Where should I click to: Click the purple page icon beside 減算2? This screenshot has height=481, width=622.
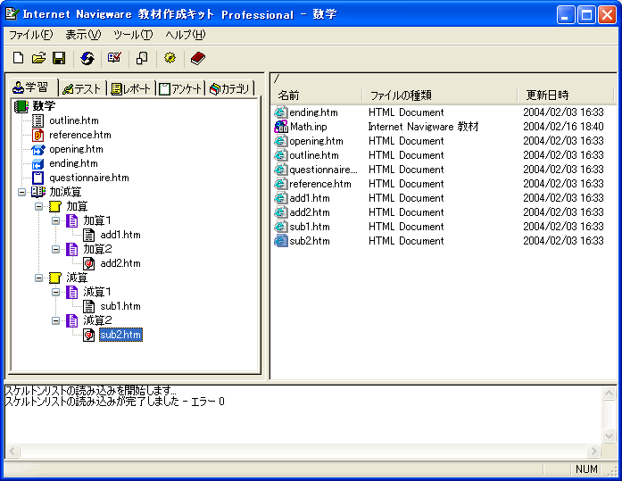[71, 320]
